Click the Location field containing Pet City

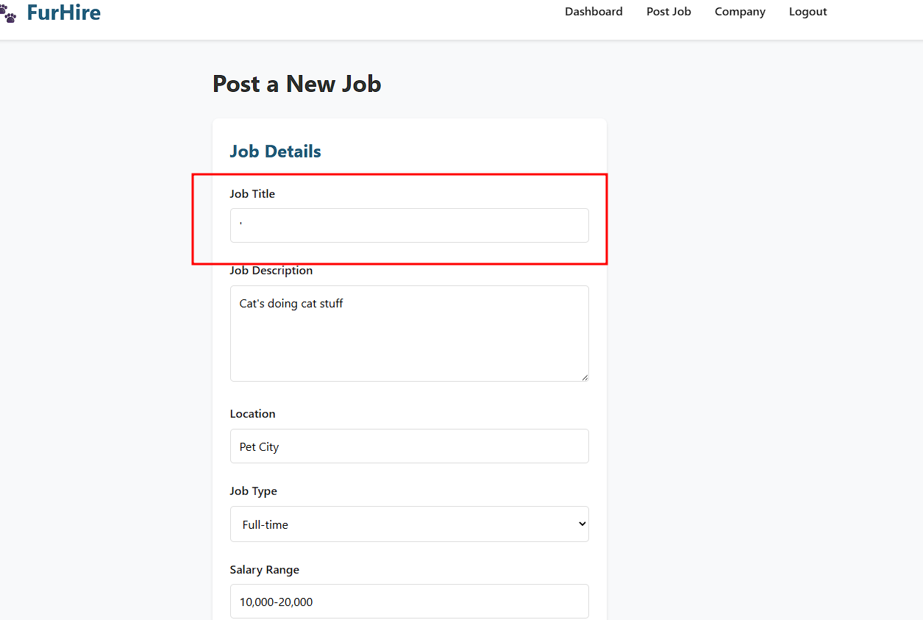click(x=409, y=446)
